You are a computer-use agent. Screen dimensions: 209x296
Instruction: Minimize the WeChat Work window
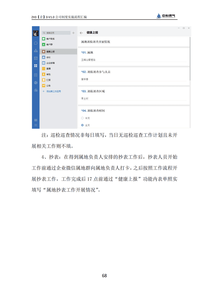click(179, 28)
